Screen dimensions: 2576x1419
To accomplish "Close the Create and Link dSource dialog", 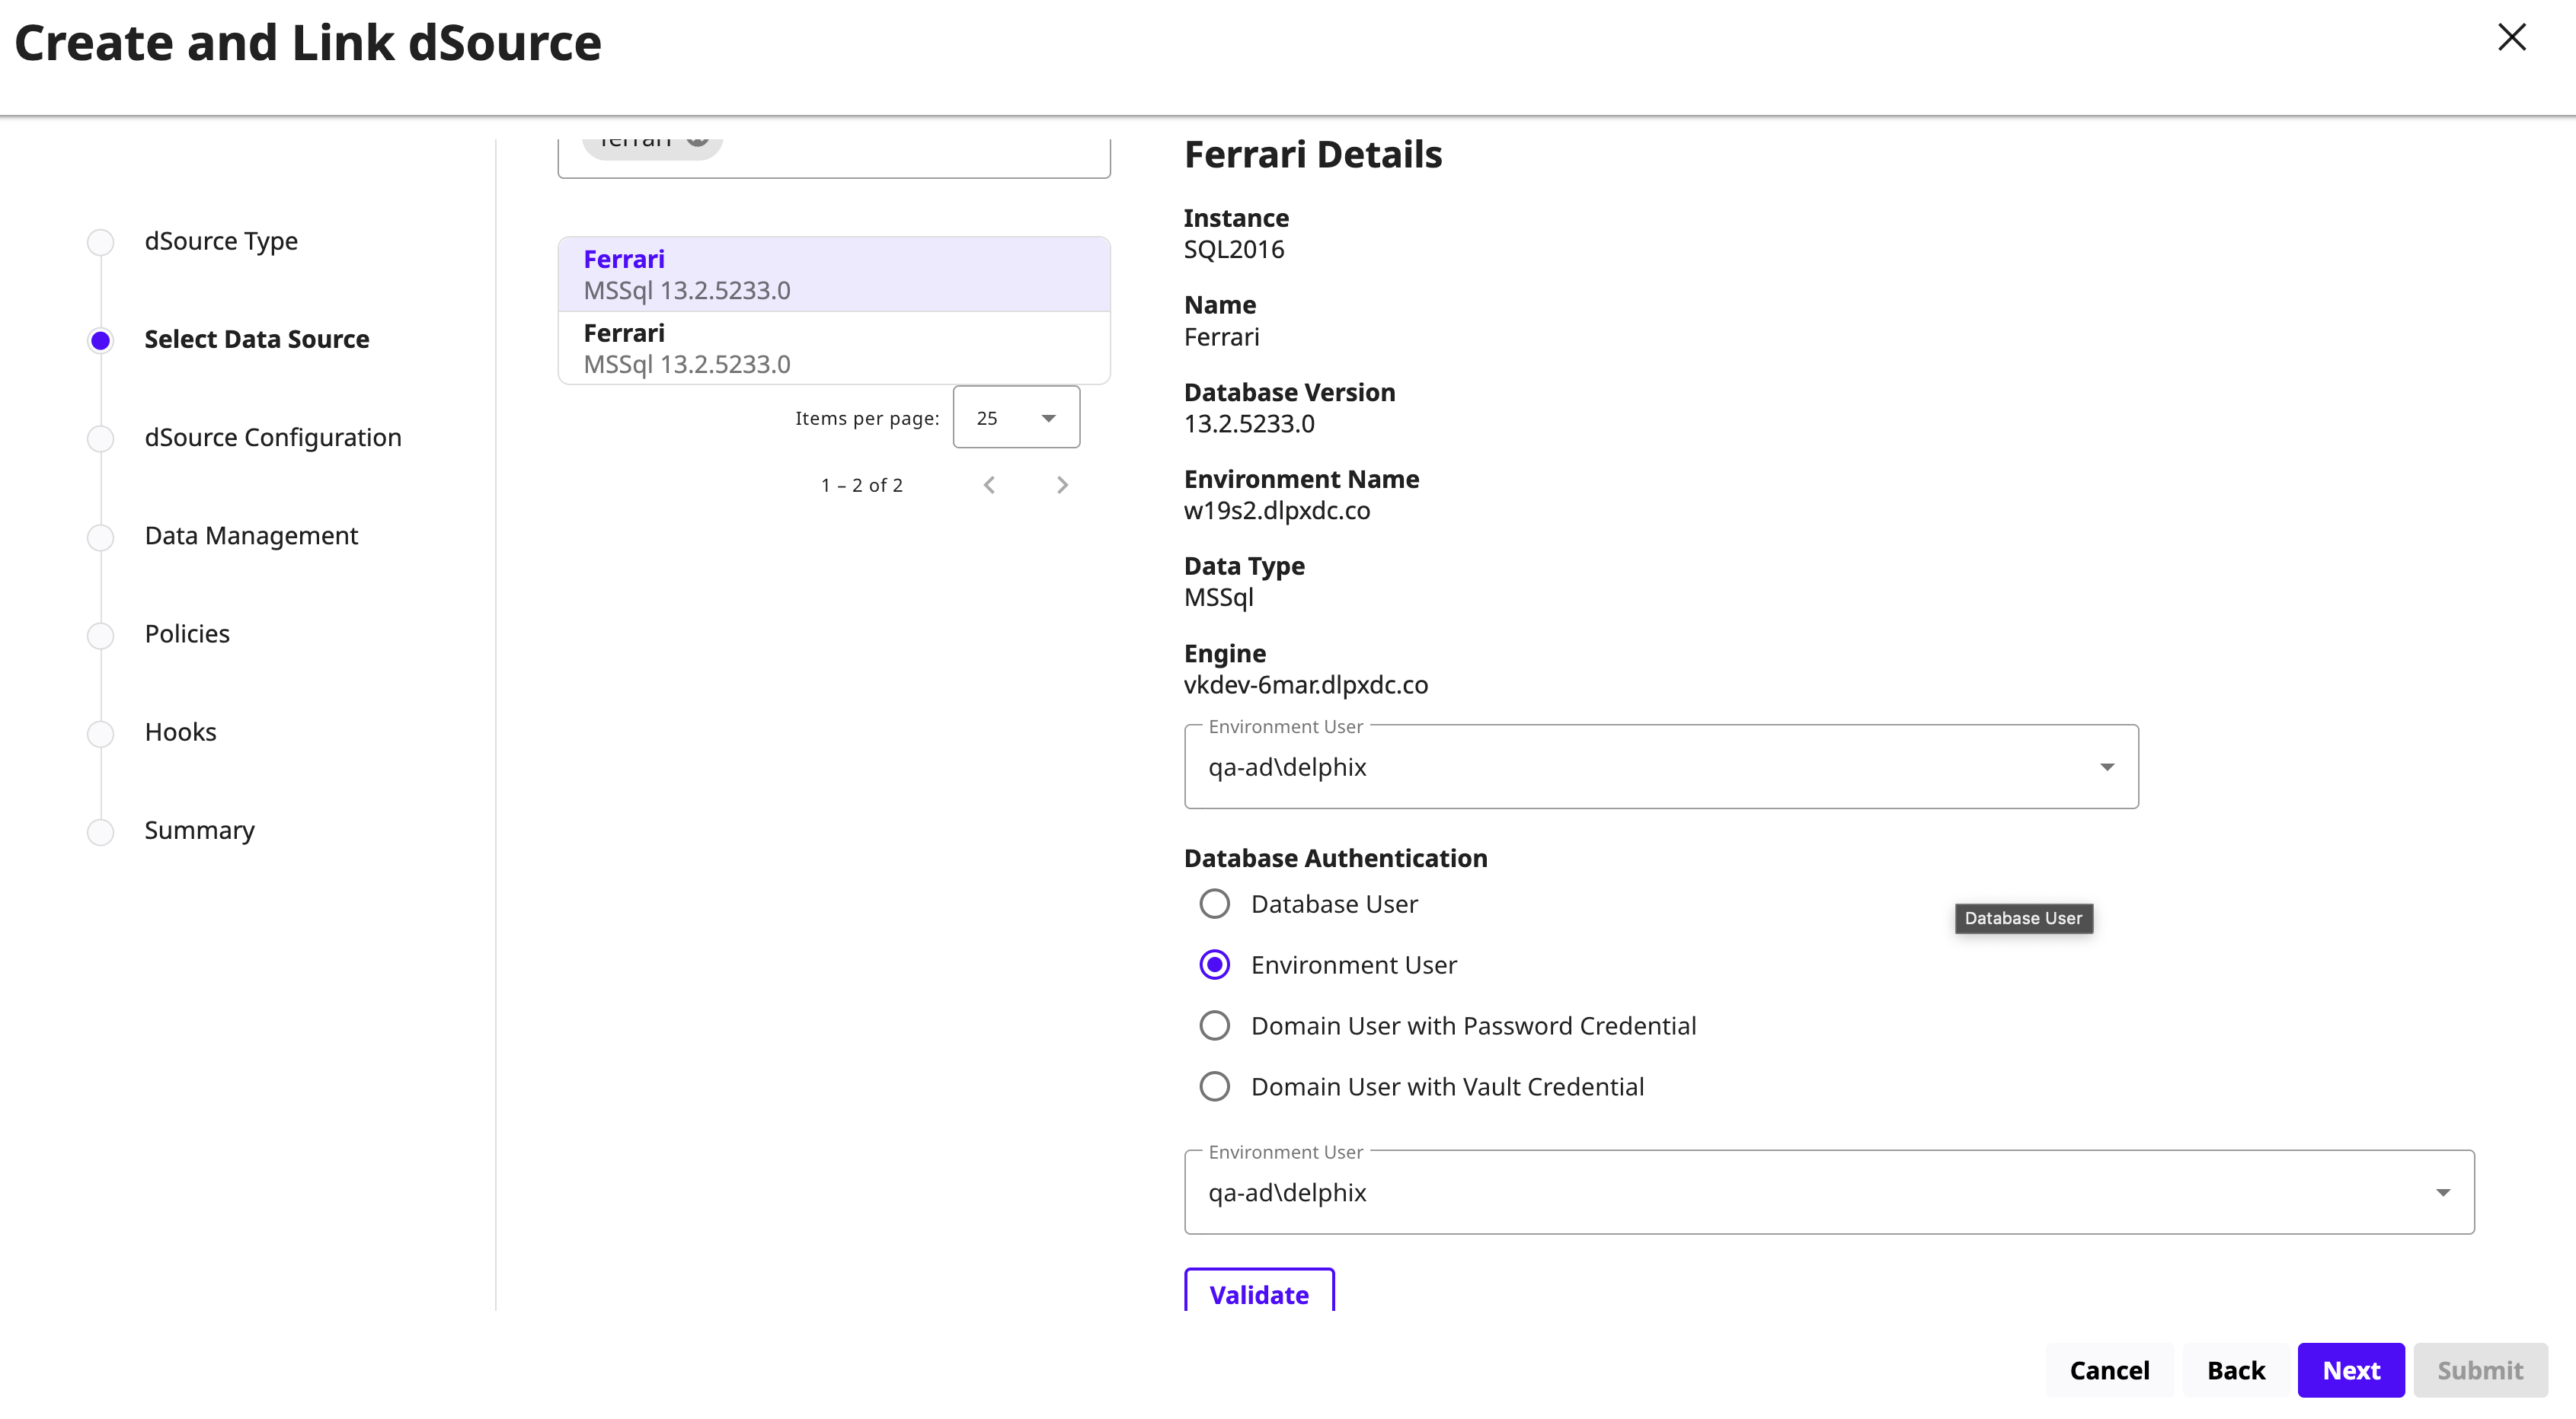I will (x=2511, y=38).
